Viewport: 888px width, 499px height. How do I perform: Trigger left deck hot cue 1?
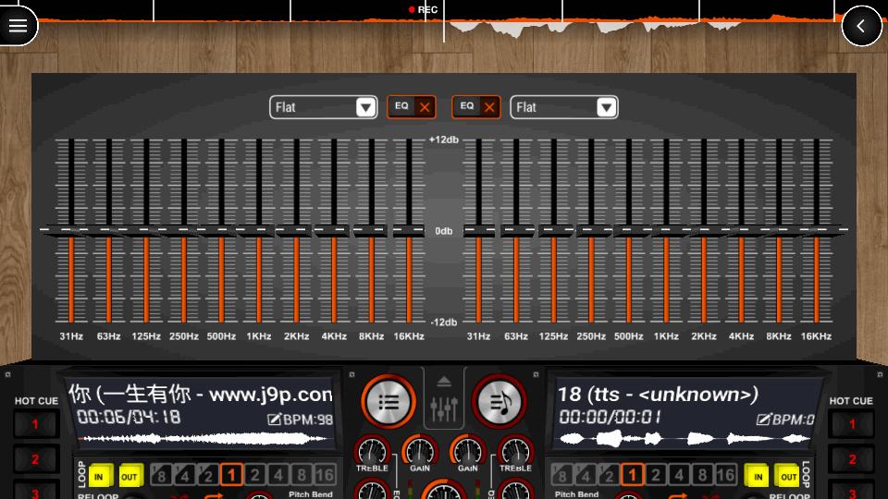tap(36, 425)
